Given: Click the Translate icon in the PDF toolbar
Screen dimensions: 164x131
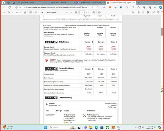Looking at the screenshot, I should (x=42, y=12).
